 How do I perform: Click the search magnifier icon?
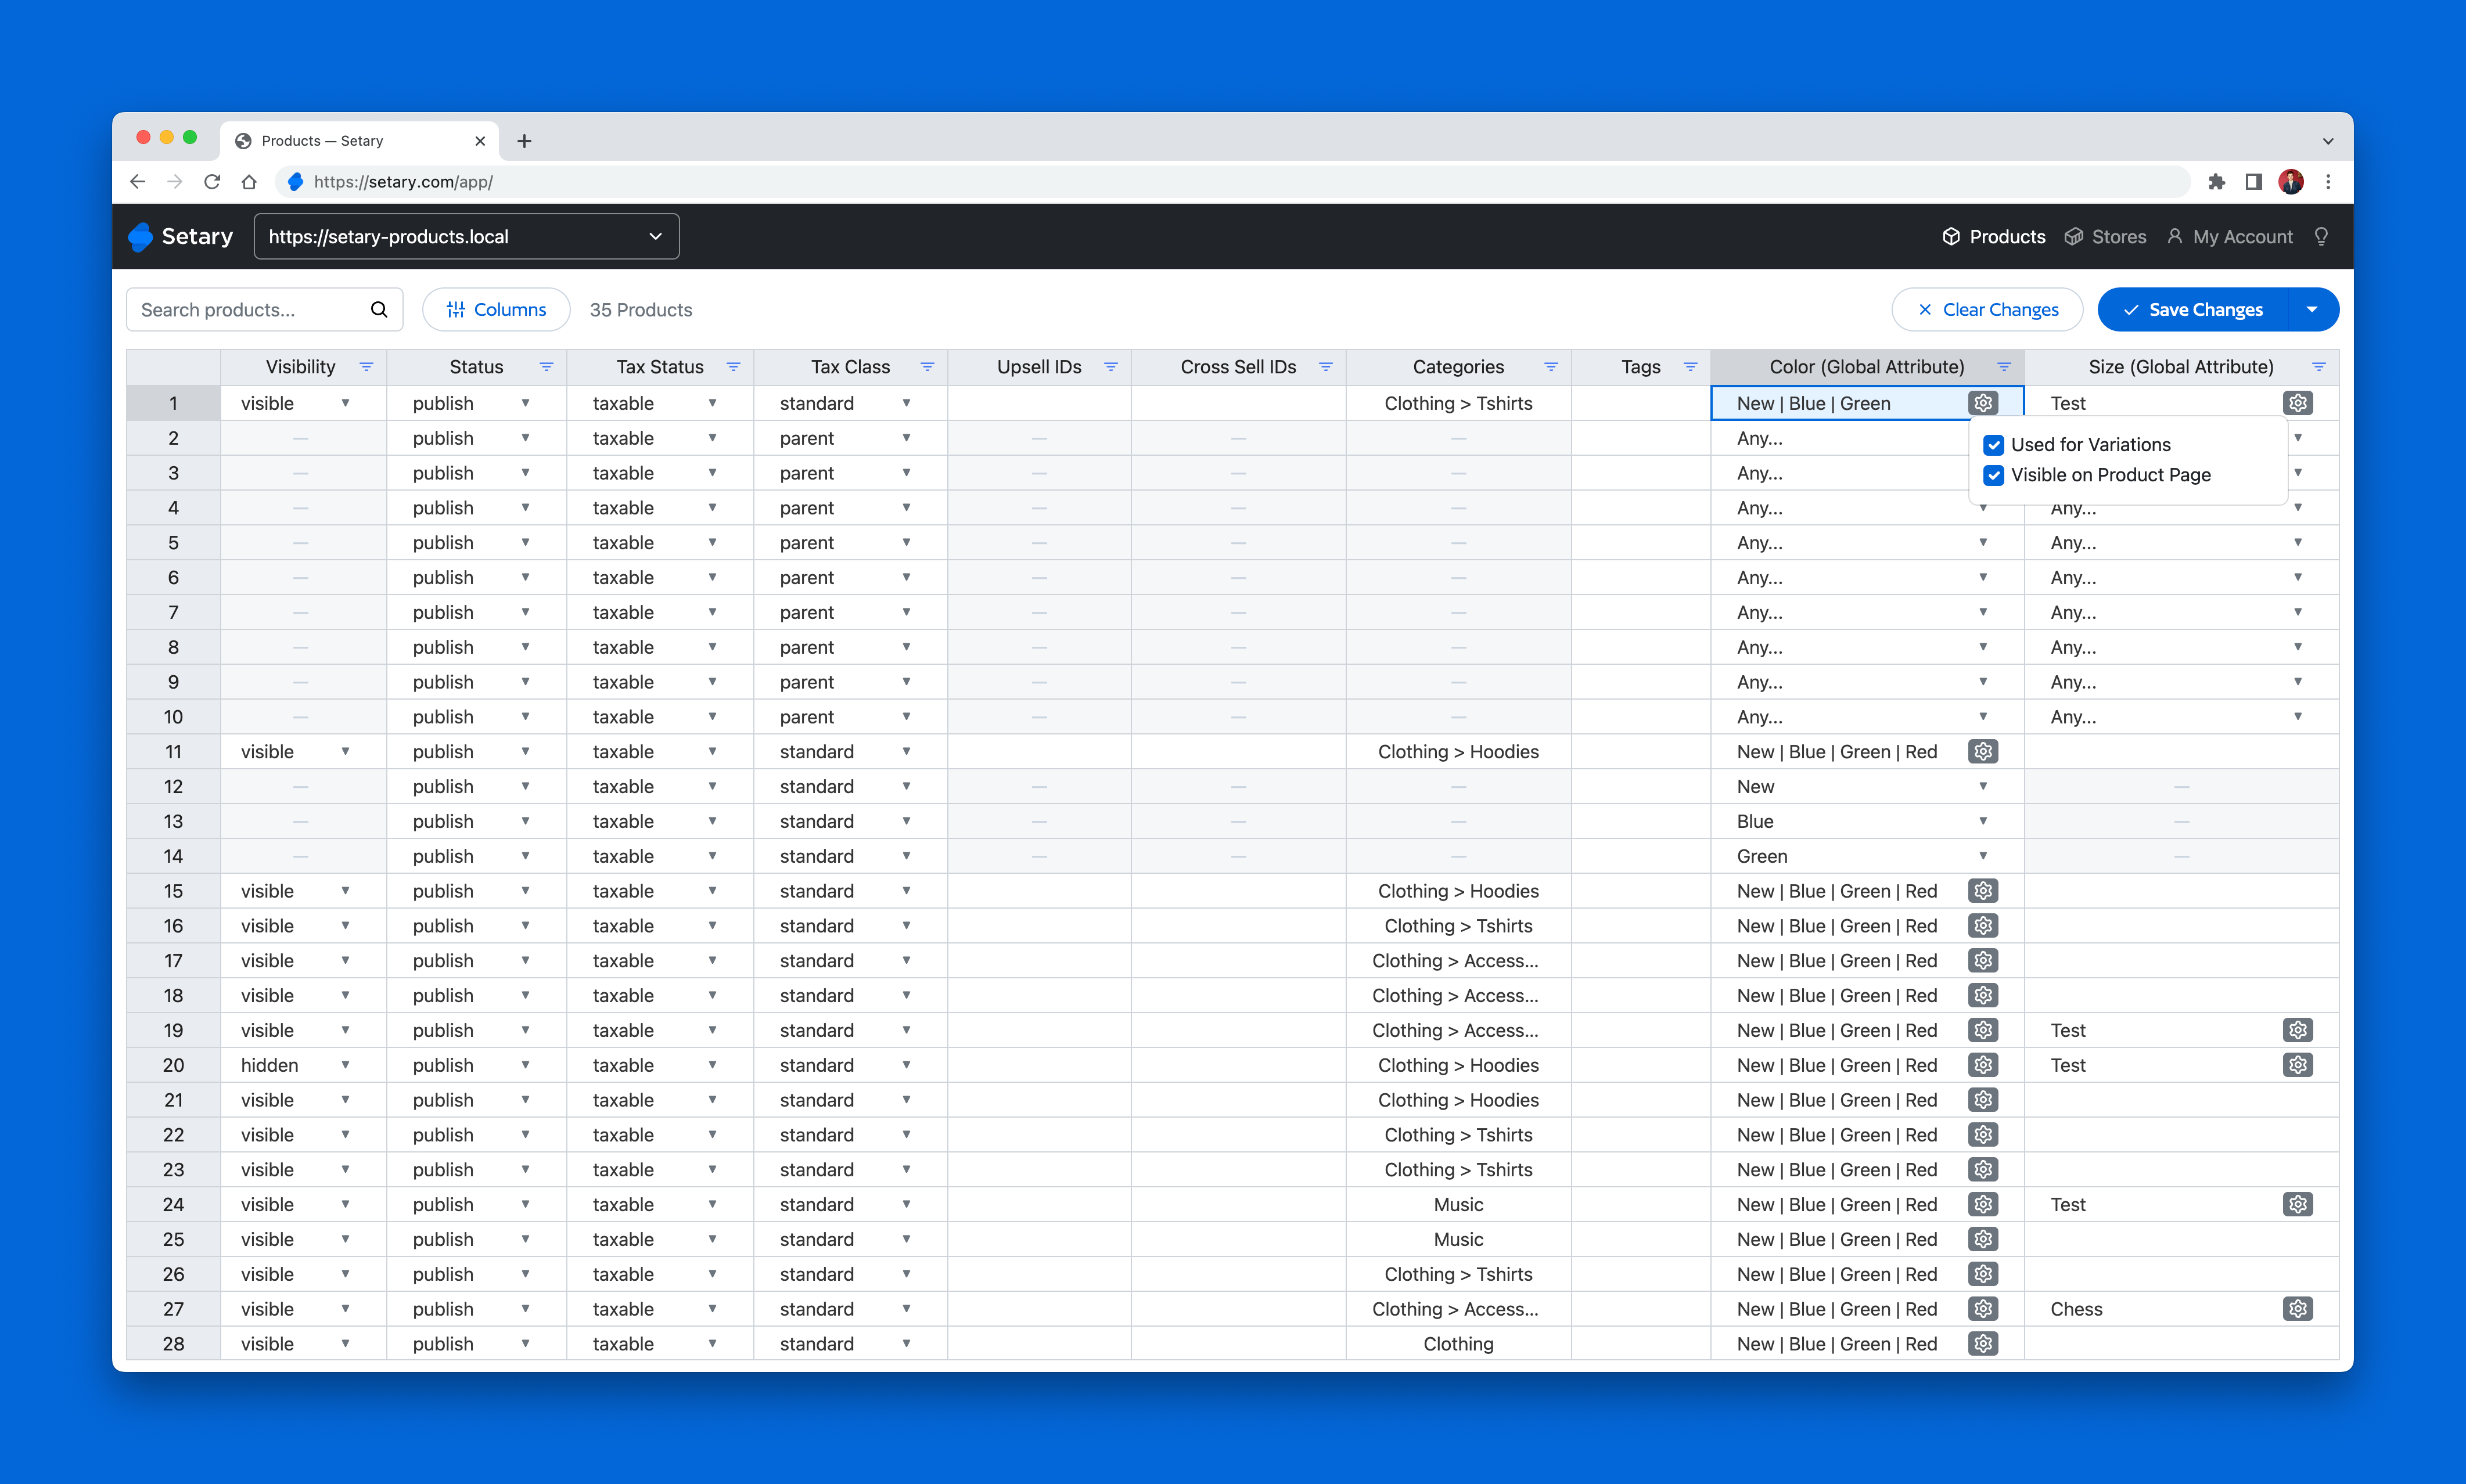(x=379, y=310)
